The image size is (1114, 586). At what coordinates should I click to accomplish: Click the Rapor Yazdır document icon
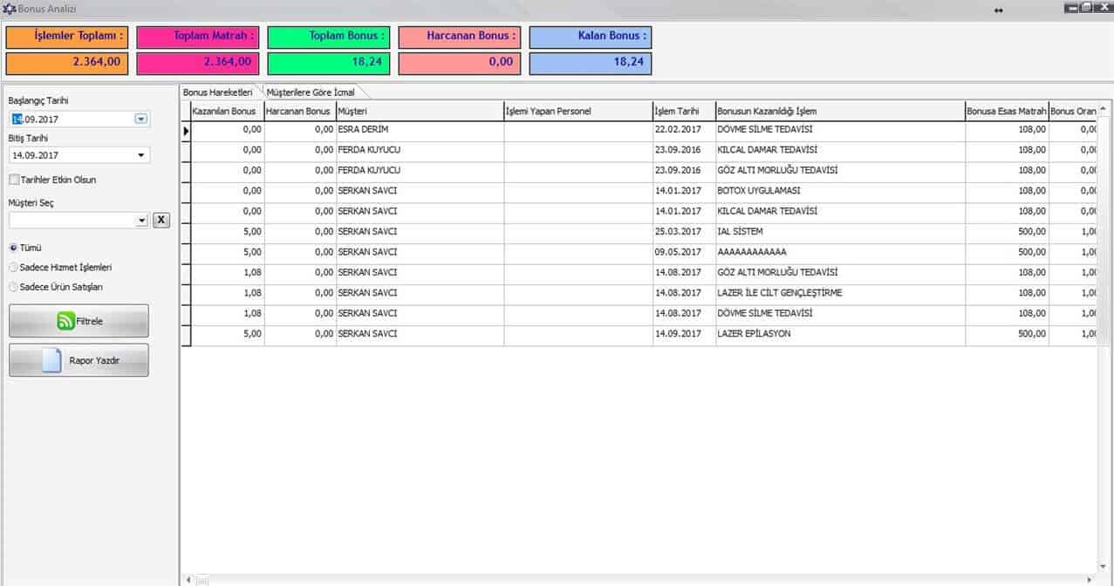[x=52, y=360]
